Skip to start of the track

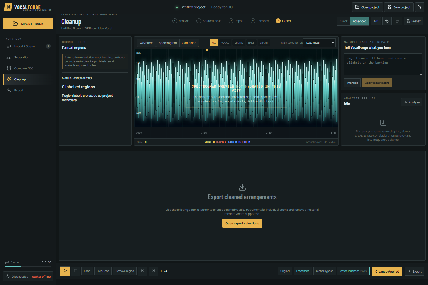tap(143, 271)
